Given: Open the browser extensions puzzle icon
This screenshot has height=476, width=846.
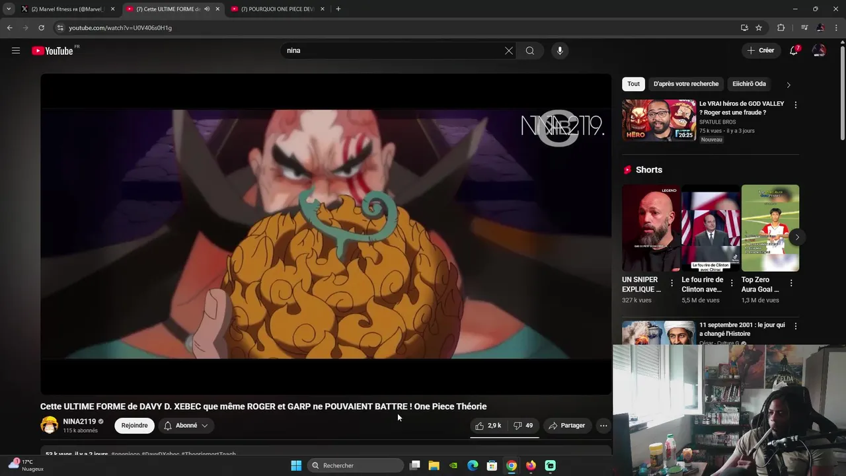Looking at the screenshot, I should [781, 28].
